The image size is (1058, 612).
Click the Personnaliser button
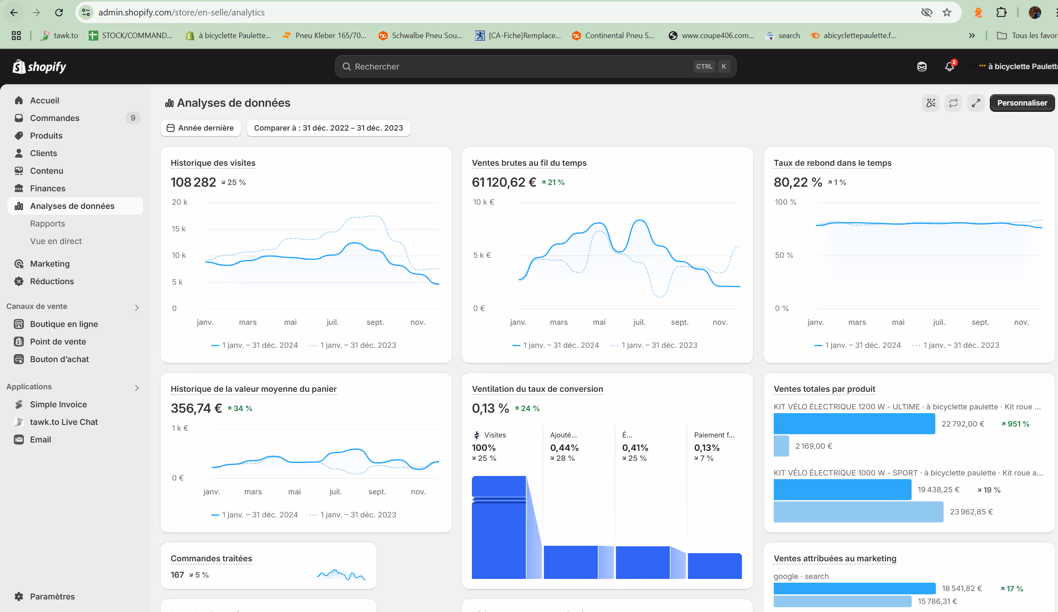pos(1022,103)
